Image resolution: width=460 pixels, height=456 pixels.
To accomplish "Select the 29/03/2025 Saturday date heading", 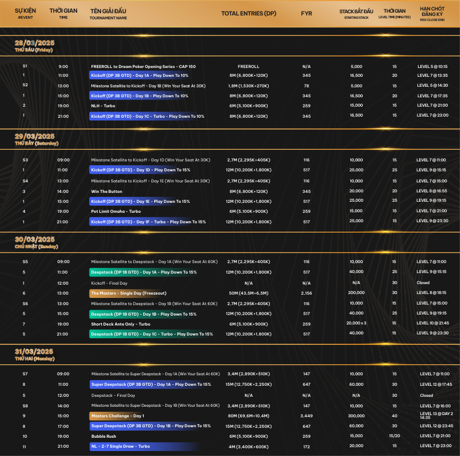I will tap(36, 139).
